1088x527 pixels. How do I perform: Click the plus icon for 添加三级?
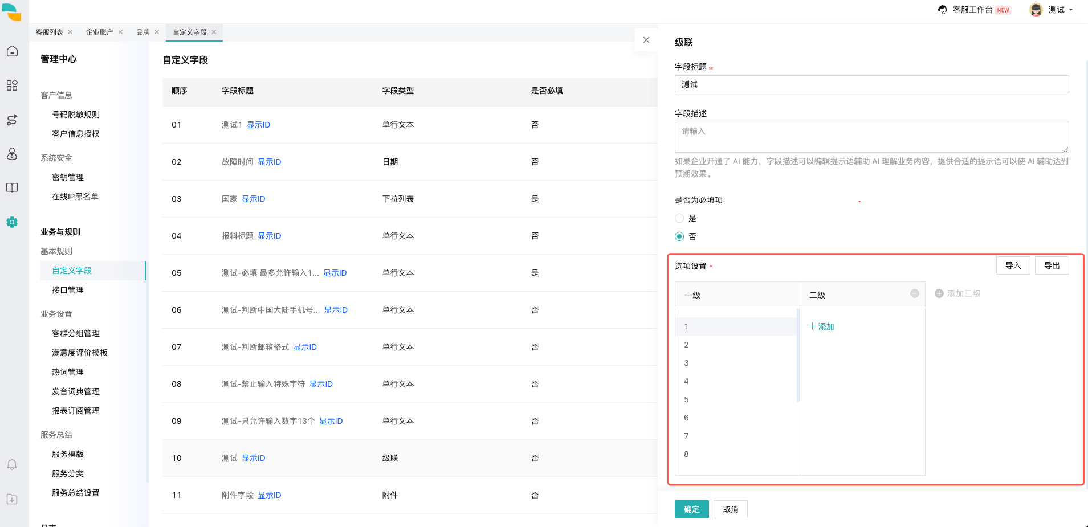939,293
